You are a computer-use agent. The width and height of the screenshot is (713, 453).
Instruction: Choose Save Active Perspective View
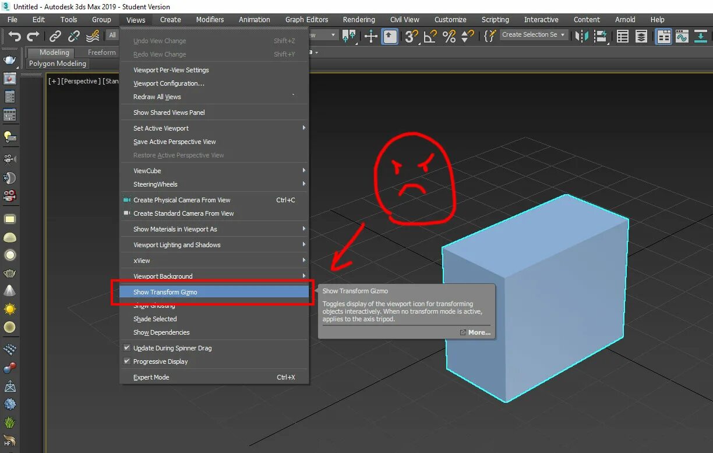[x=214, y=142]
